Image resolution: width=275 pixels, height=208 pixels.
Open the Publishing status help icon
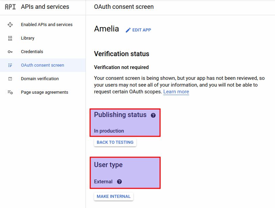point(153,115)
